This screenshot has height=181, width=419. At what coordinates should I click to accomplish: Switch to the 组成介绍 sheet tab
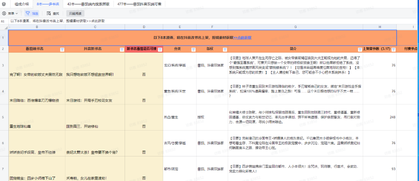pos(21,4)
